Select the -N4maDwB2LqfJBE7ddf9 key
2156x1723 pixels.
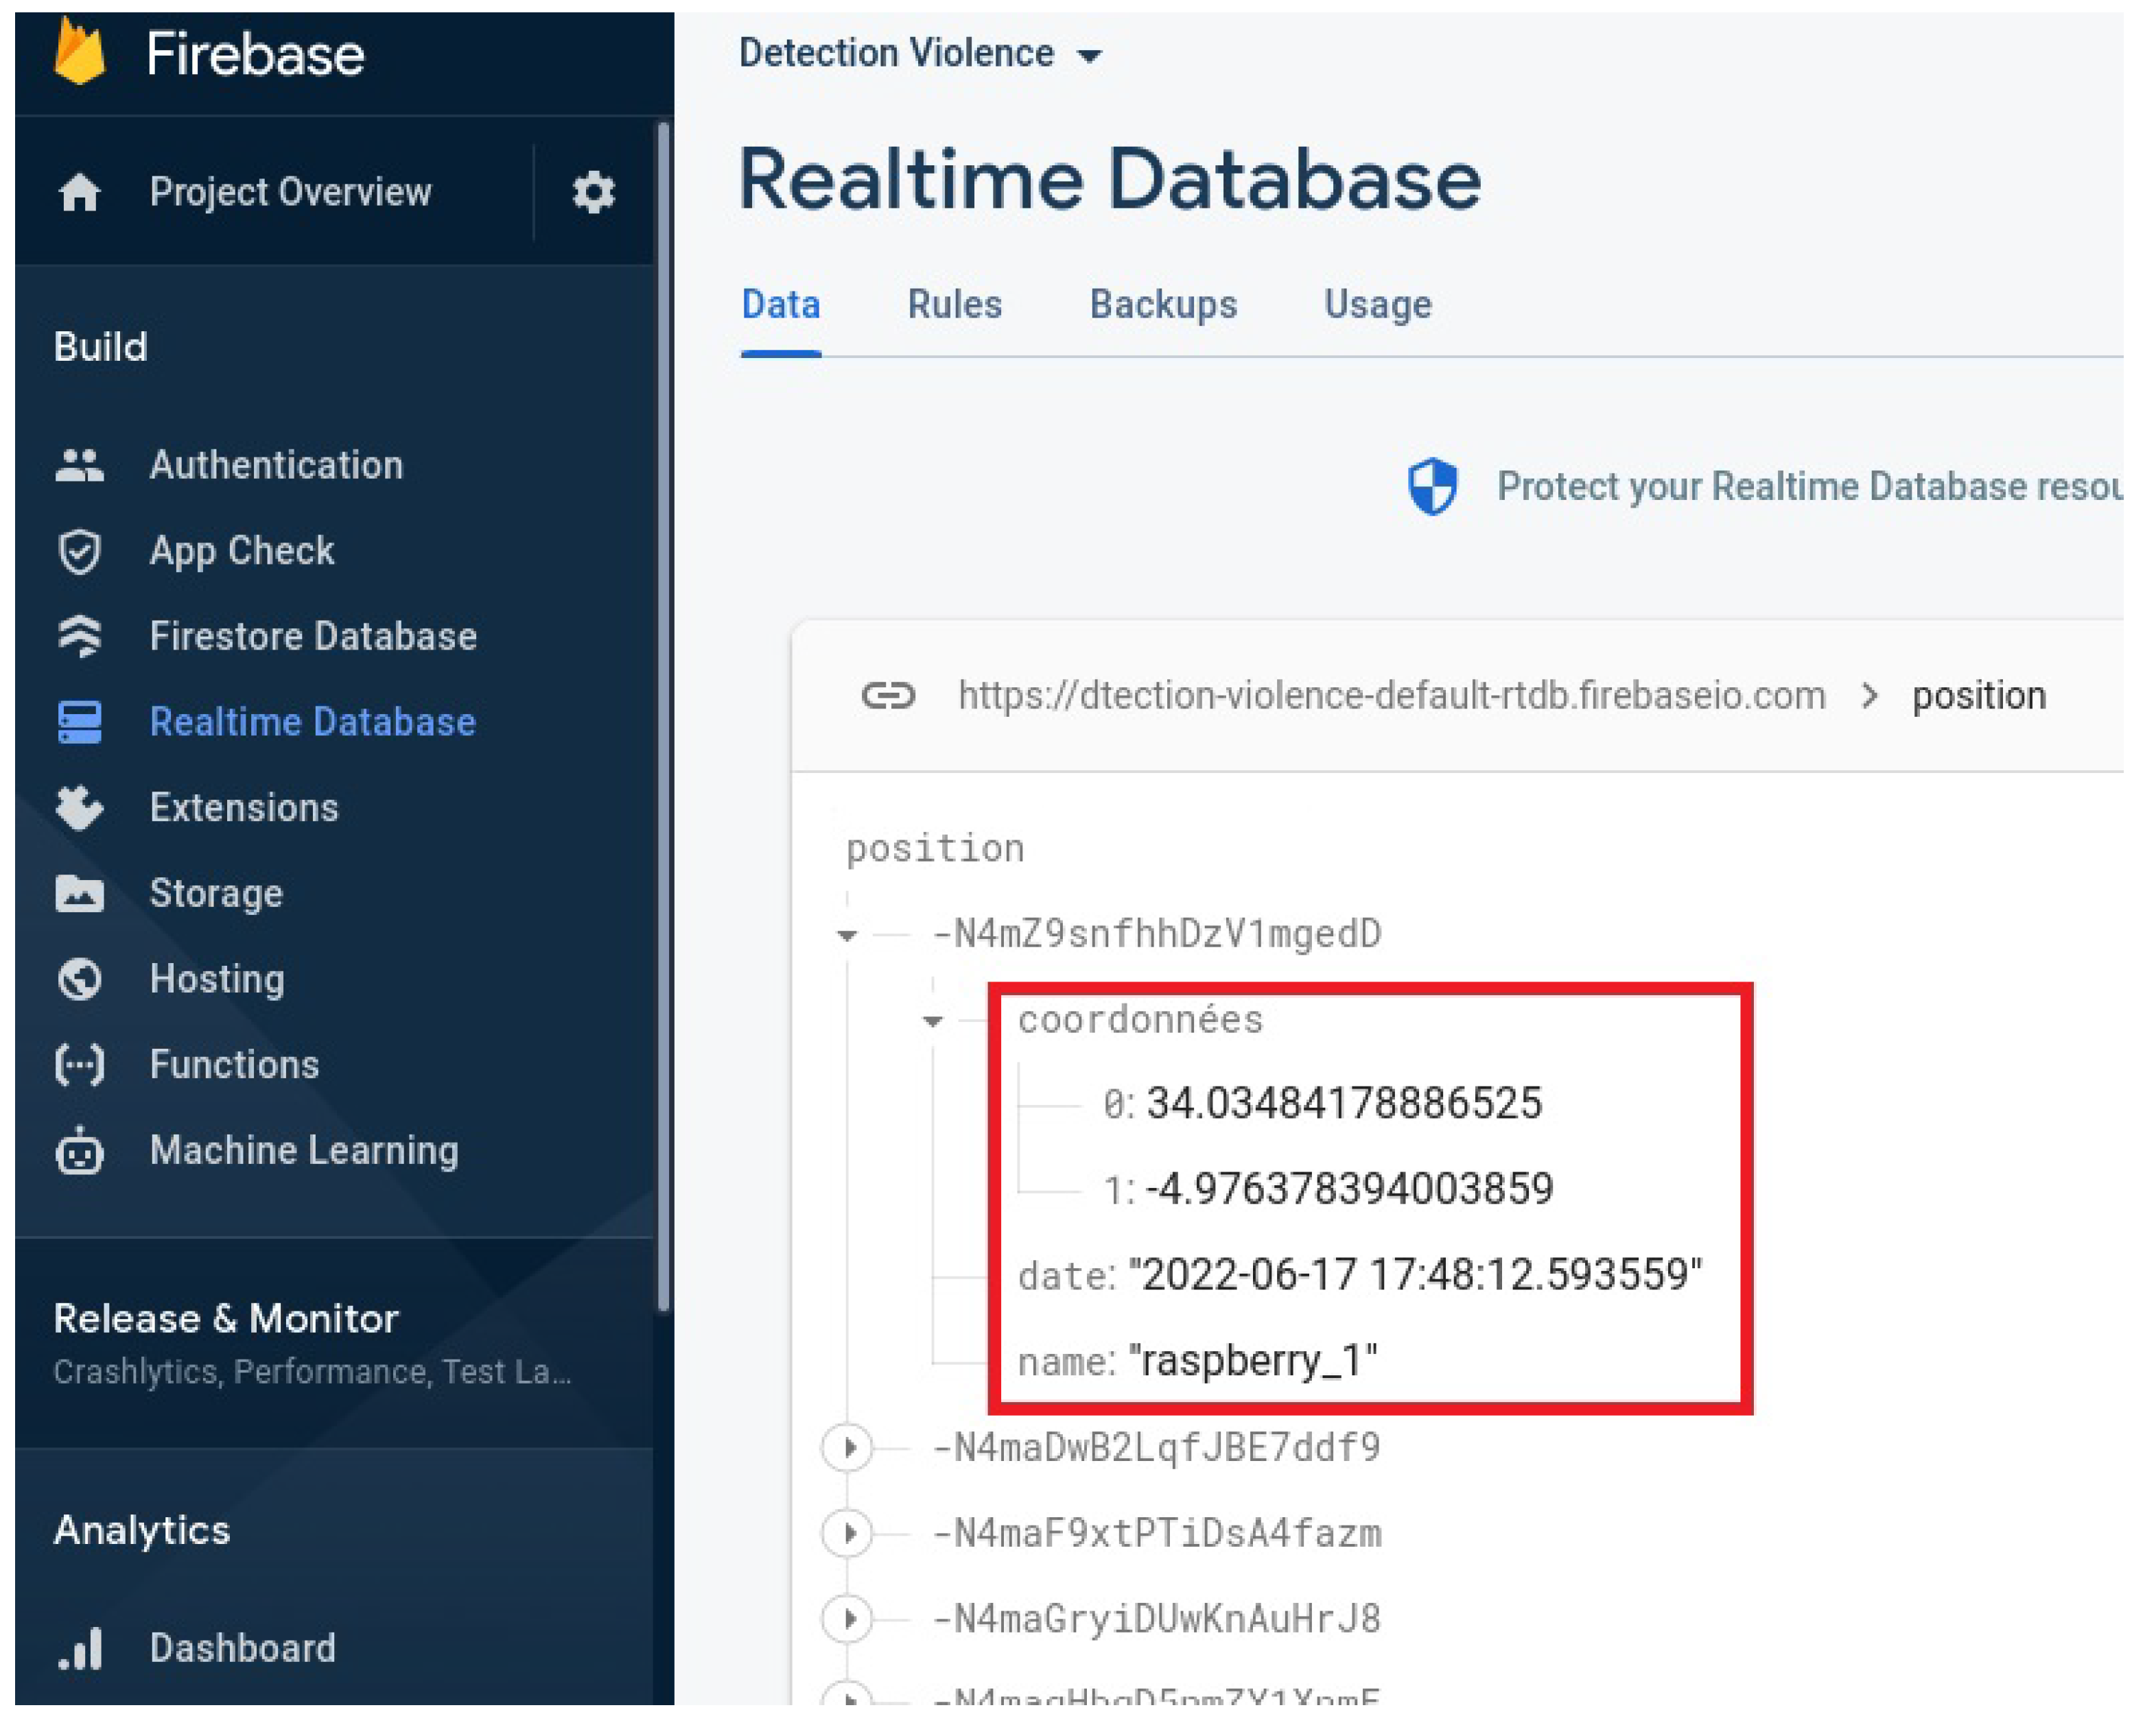coord(1156,1448)
